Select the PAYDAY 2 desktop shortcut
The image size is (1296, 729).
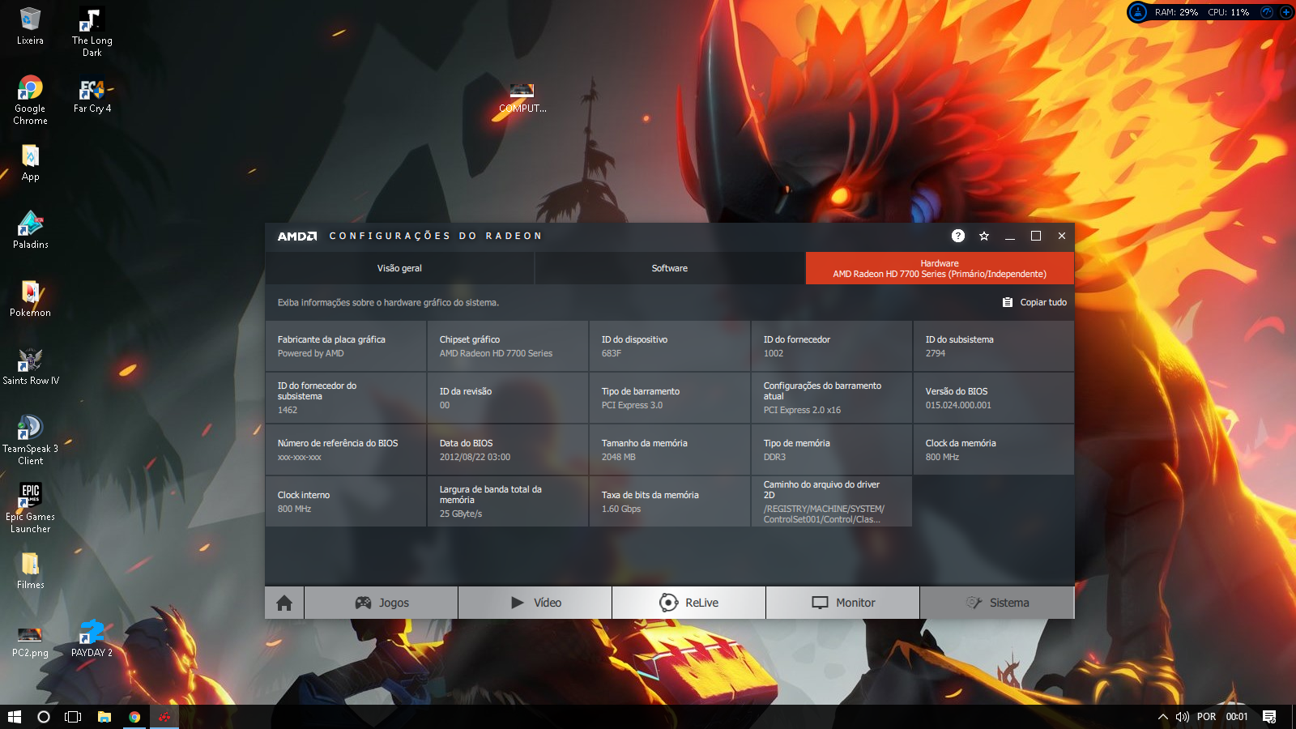pyautogui.click(x=92, y=639)
